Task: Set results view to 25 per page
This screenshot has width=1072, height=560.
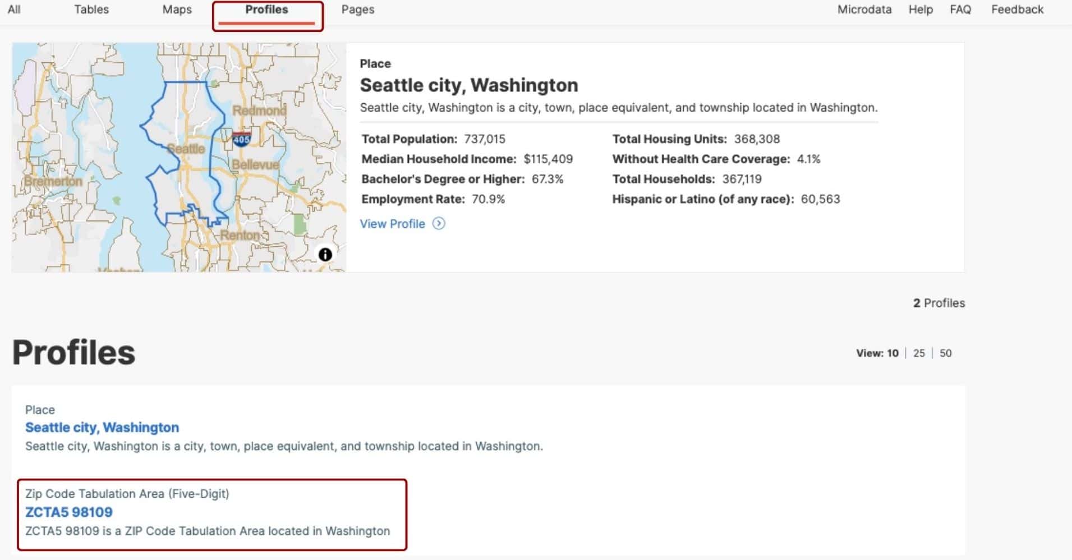Action: 919,353
